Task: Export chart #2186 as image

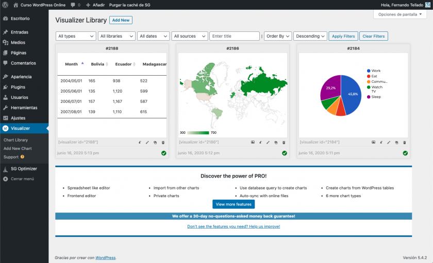Action: pos(253,142)
